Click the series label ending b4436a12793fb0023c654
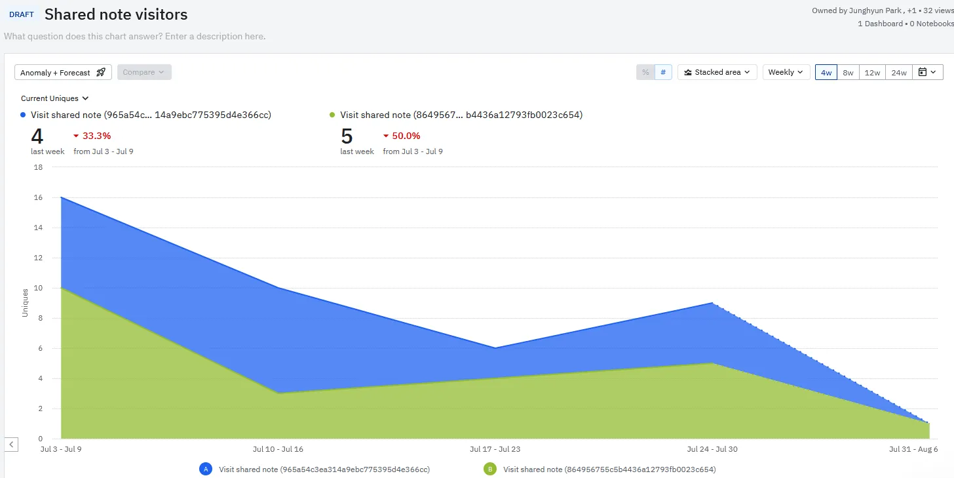The height and width of the screenshot is (478, 954). click(461, 115)
